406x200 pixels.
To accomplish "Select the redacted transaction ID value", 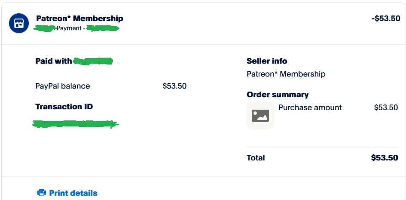I will [75, 124].
